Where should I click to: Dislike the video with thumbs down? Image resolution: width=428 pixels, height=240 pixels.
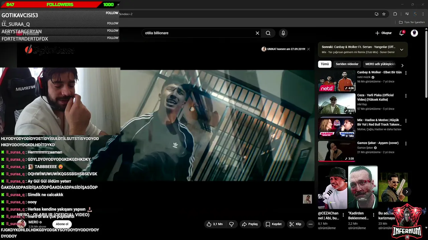pos(231,224)
